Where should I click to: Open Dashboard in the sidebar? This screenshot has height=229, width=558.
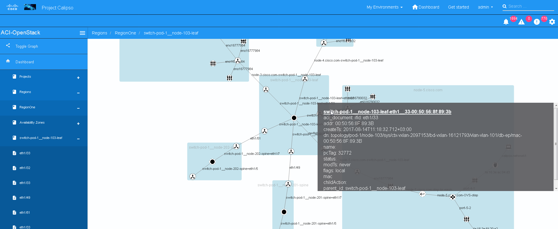click(25, 62)
